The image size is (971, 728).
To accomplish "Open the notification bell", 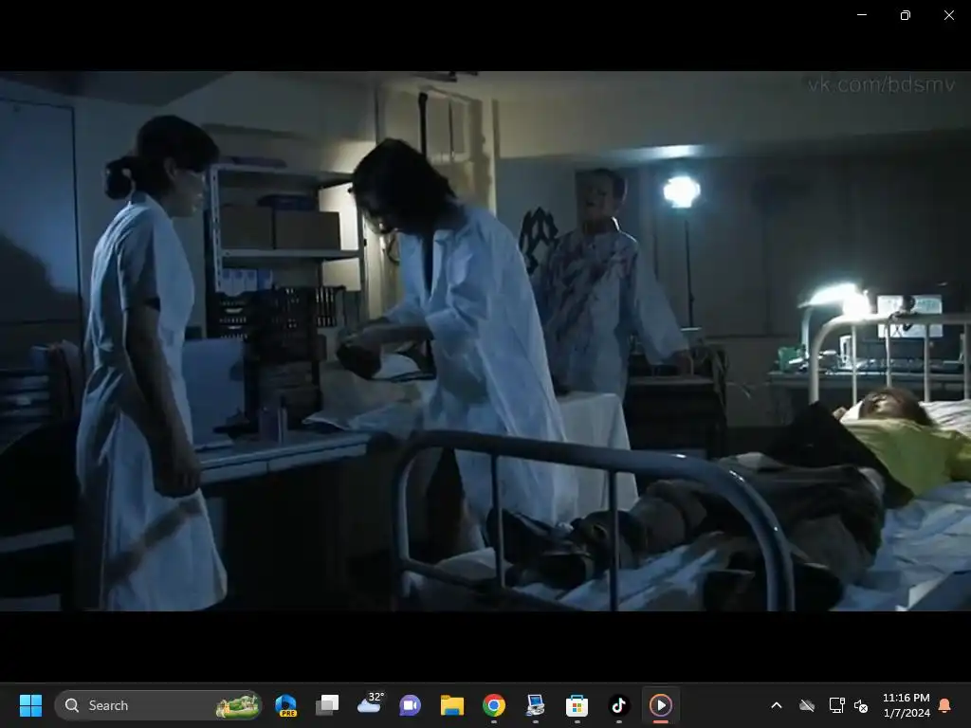I will coord(945,705).
